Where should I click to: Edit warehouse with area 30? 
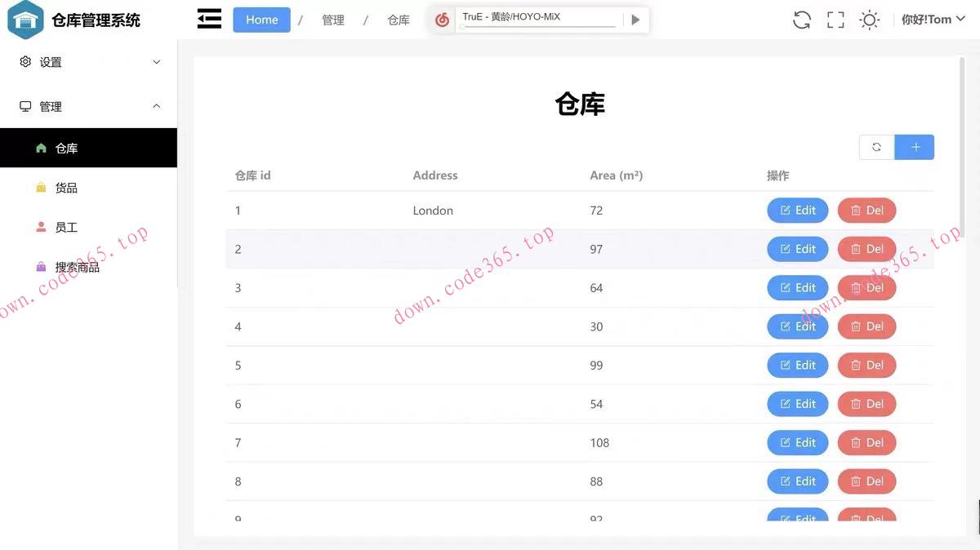coord(798,326)
